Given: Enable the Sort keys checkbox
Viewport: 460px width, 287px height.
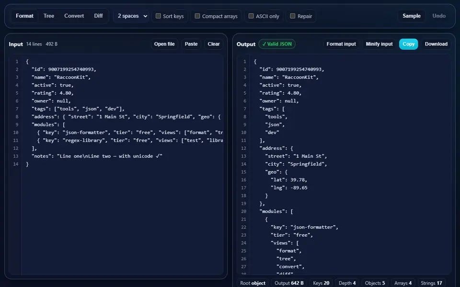Looking at the screenshot, I should tap(158, 16).
